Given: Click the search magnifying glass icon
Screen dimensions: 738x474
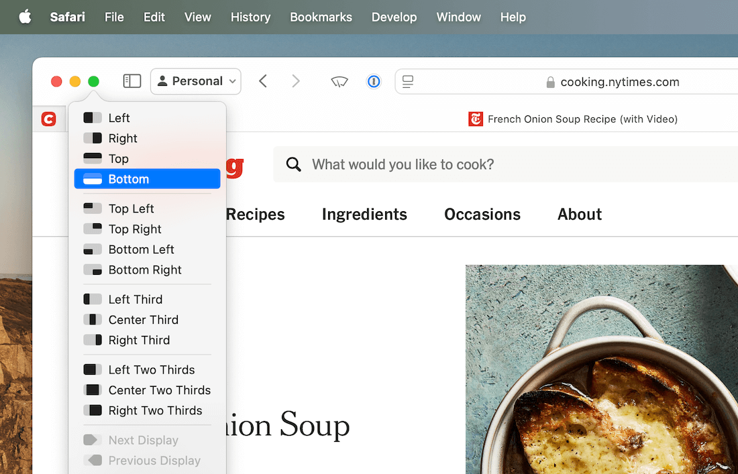Looking at the screenshot, I should (294, 165).
